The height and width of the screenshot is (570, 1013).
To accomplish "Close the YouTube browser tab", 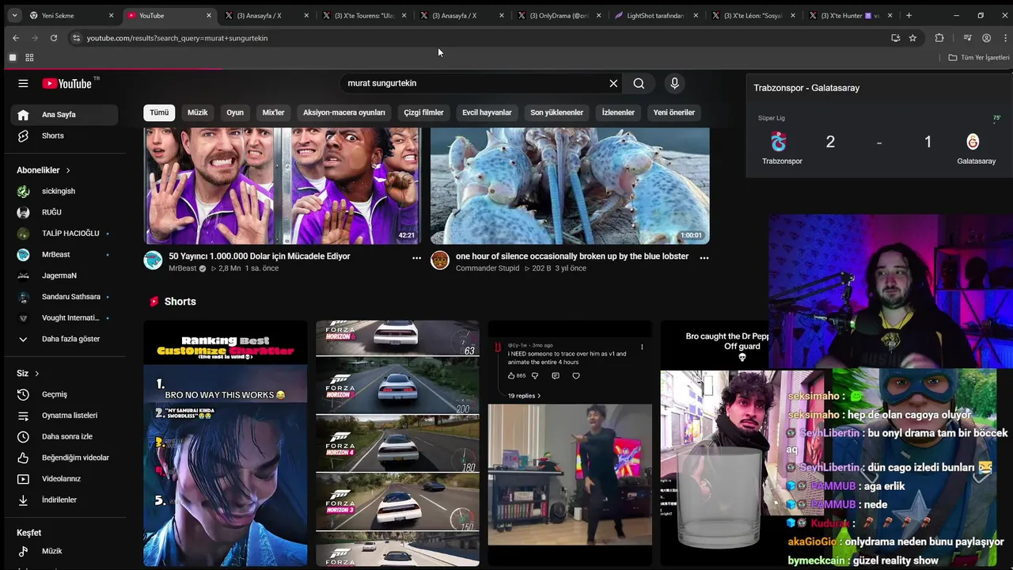I will click(209, 15).
